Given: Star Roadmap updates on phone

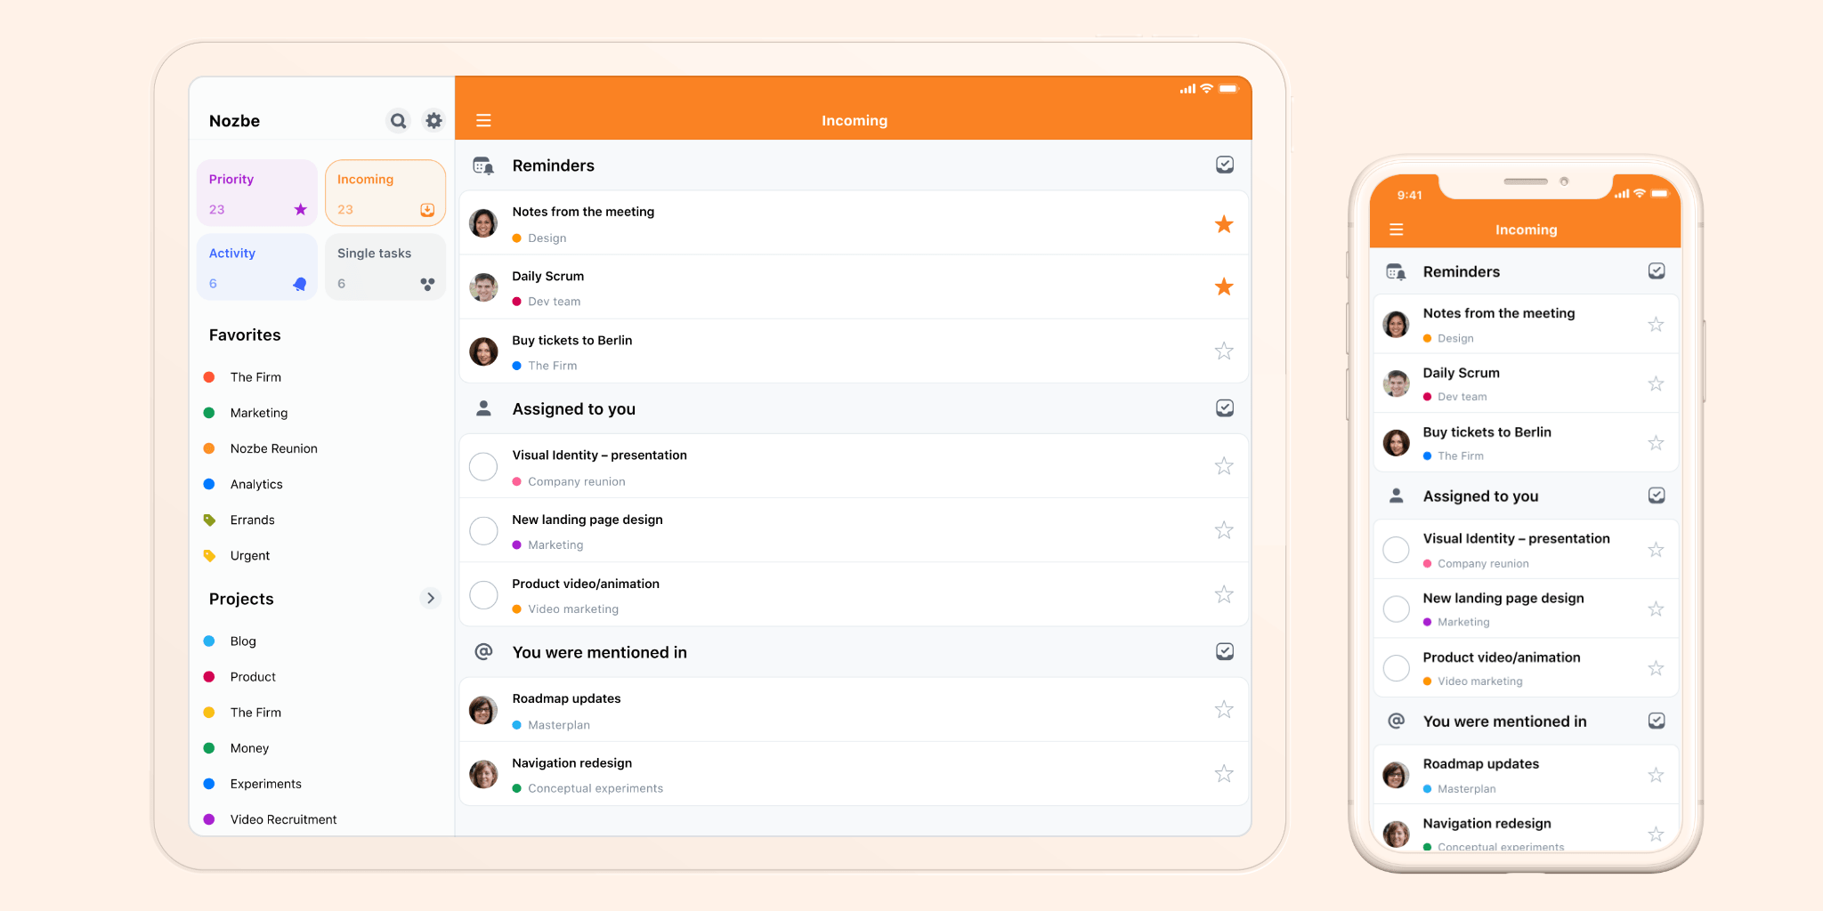Looking at the screenshot, I should point(1656,775).
